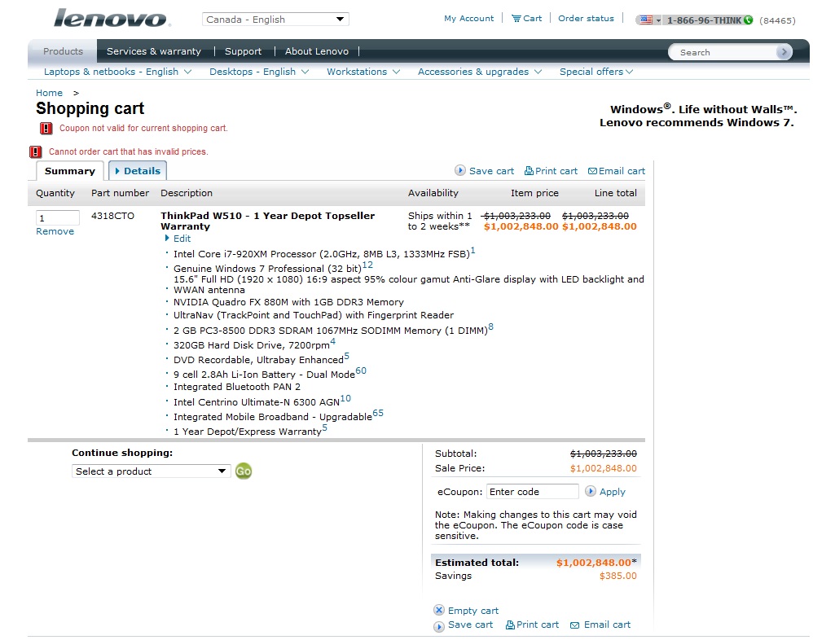Open the Canada - English region dropdown
The image size is (813, 640).
coord(275,20)
